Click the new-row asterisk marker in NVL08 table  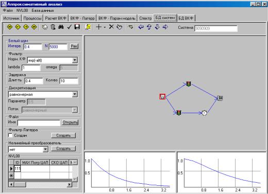[11, 175]
